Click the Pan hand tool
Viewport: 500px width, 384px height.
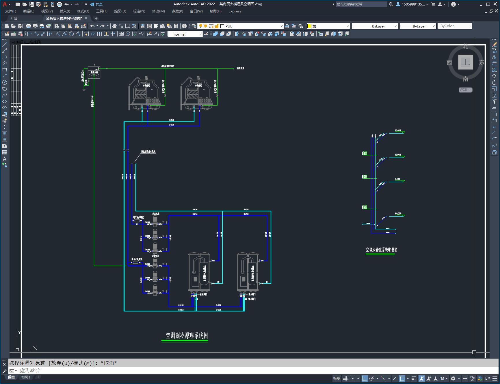point(114,26)
